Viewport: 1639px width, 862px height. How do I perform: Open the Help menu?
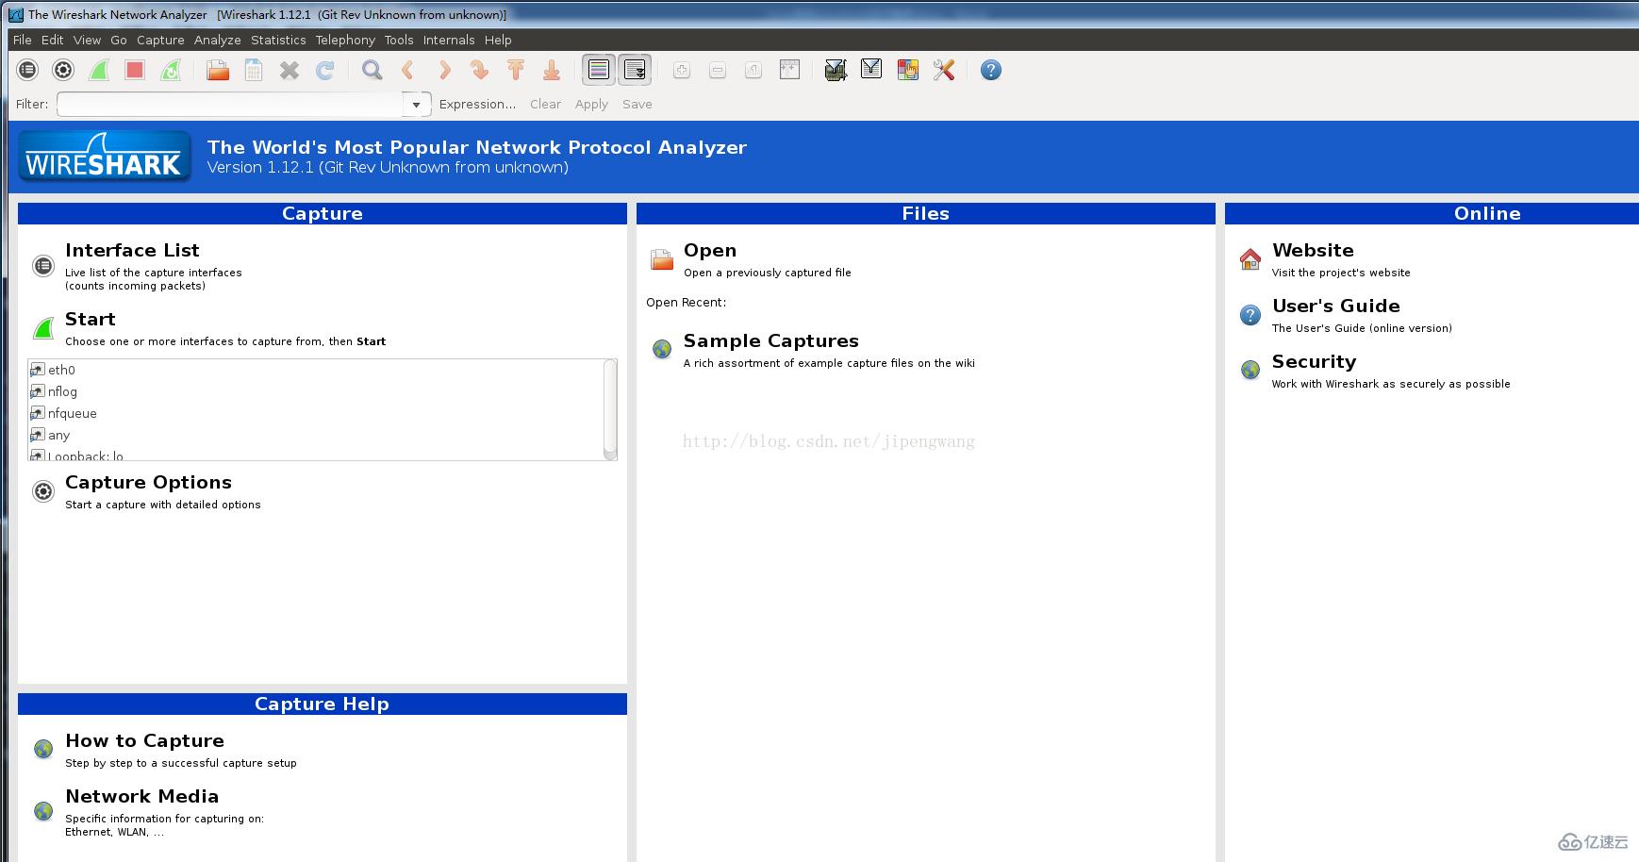[x=498, y=40]
